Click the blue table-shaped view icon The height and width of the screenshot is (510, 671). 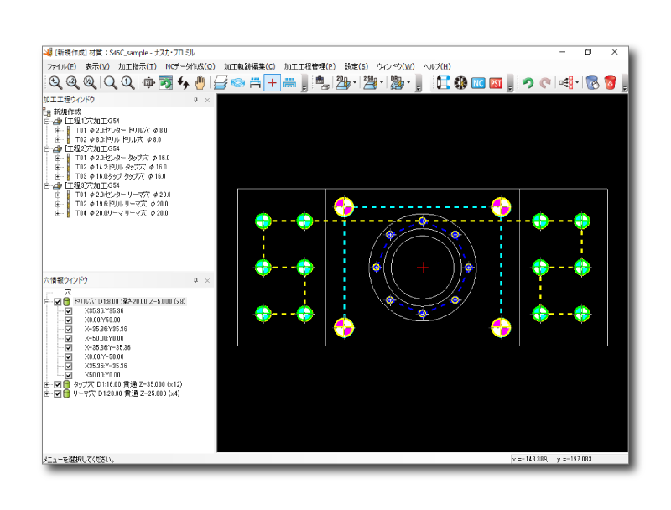(255, 82)
